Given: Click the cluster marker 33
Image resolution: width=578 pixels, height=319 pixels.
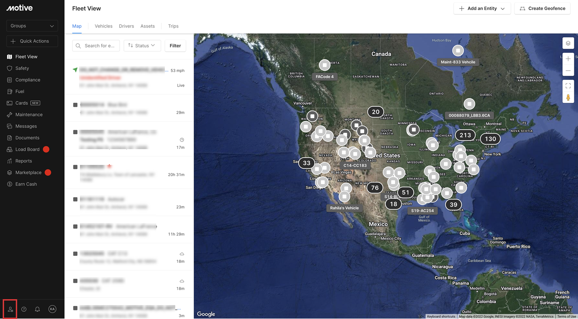Looking at the screenshot, I should pos(307,163).
